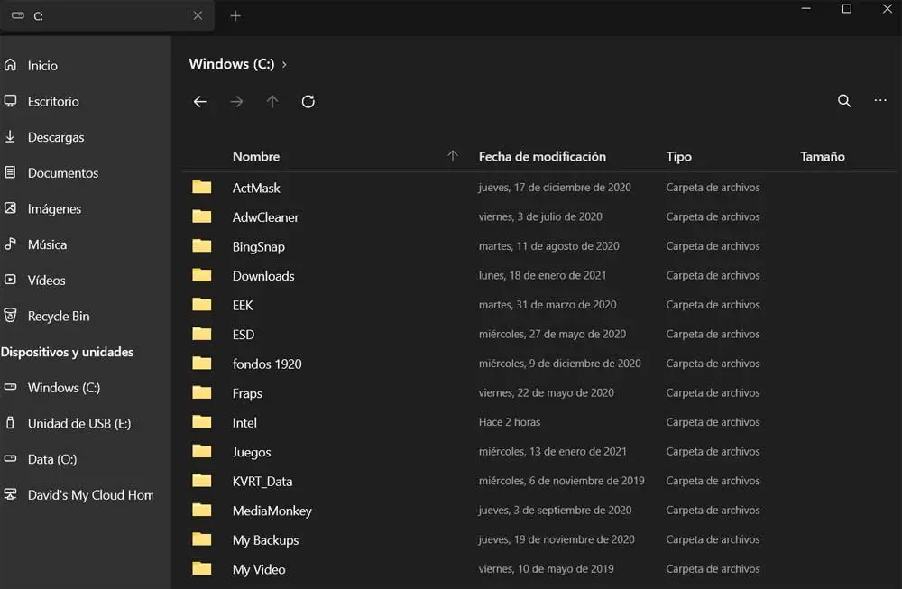This screenshot has width=902, height=589.
Task: Sort by Fecha de modificación column
Action: [542, 156]
